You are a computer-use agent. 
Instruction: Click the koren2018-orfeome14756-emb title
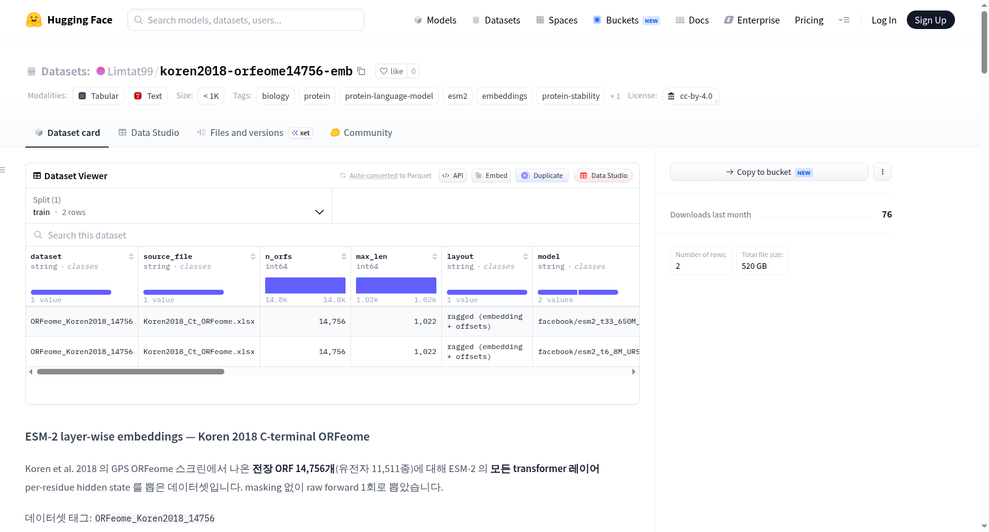(x=256, y=71)
